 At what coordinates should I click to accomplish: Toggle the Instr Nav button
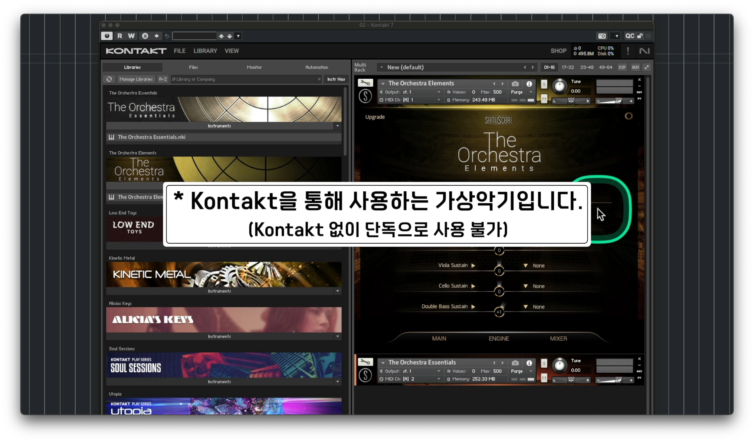click(x=336, y=79)
